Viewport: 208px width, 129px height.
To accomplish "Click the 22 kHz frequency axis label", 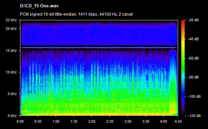I will 11,20.
